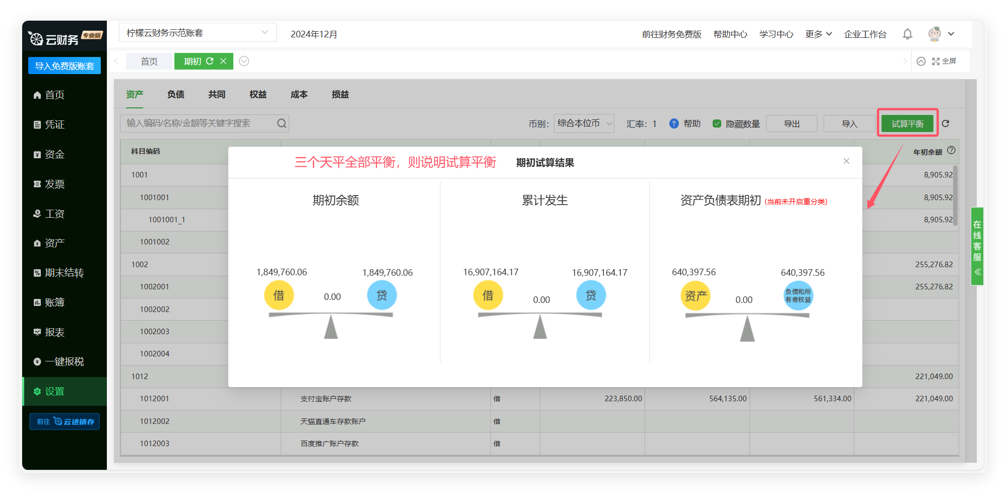The width and height of the screenshot is (1006, 492).
Task: Close the 期初 tab with X
Action: (223, 61)
